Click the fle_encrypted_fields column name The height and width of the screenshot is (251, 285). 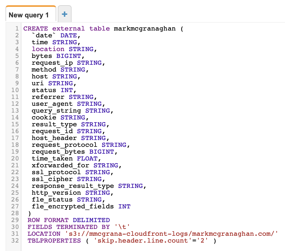point(73,207)
